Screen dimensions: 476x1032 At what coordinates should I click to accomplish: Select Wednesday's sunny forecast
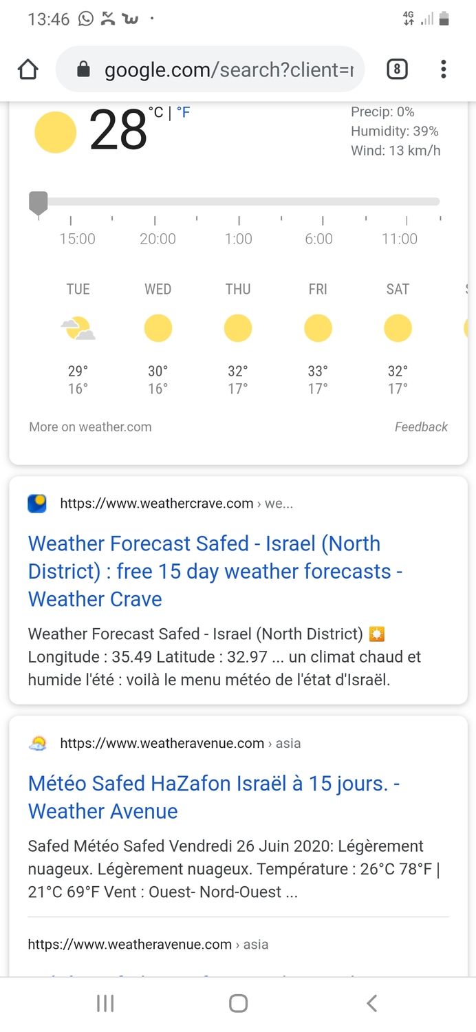pos(158,329)
